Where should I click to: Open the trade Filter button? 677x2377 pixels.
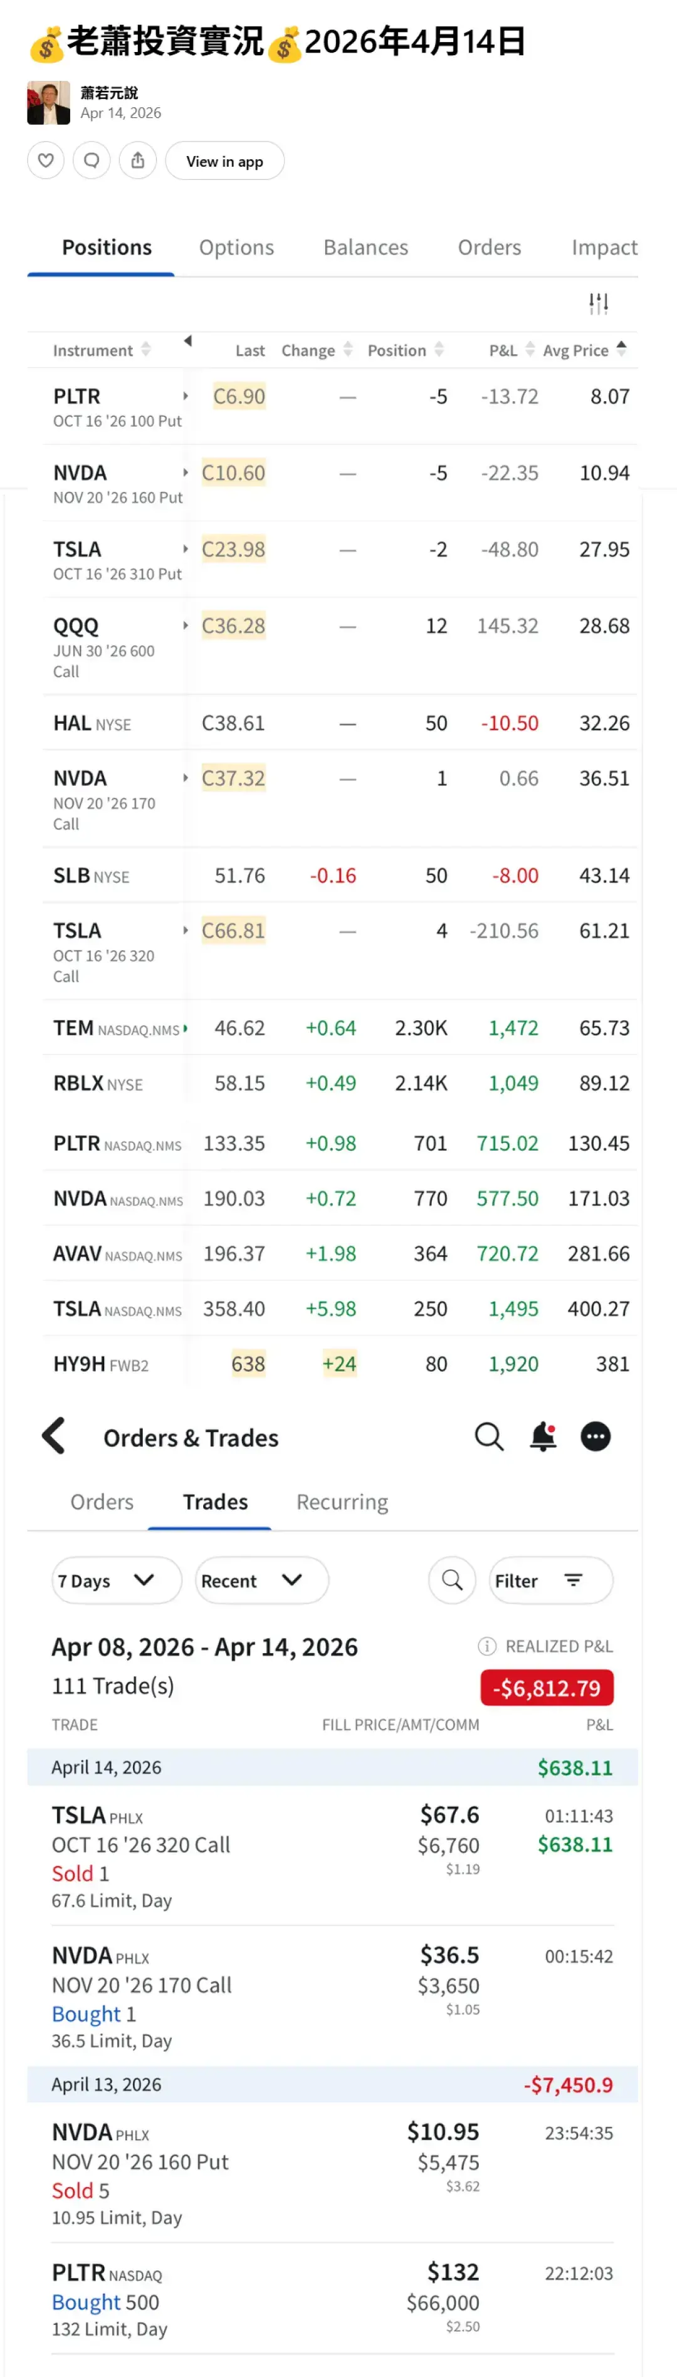[550, 1580]
